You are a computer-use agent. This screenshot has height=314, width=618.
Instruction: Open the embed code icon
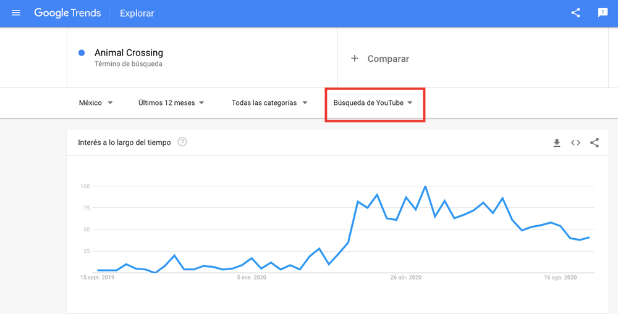tap(575, 143)
